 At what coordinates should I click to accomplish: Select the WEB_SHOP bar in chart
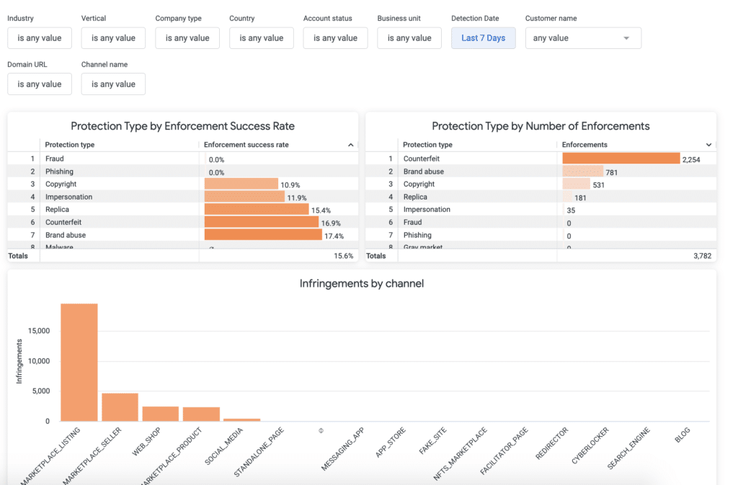point(161,414)
